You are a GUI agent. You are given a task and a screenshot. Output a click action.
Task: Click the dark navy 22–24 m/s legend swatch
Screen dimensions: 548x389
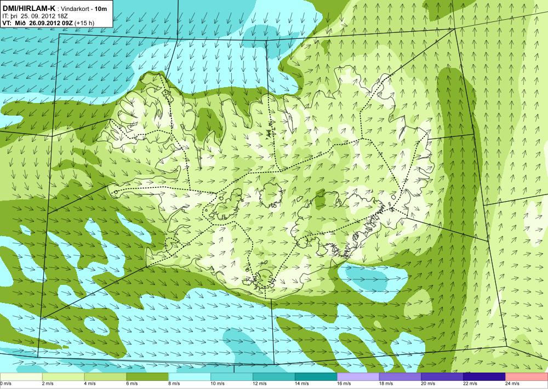point(484,377)
